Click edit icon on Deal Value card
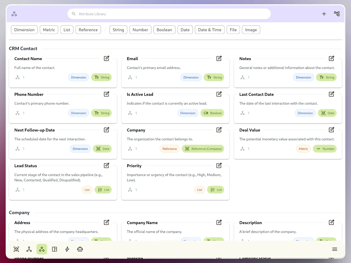The height and width of the screenshot is (263, 351). [x=331, y=130]
